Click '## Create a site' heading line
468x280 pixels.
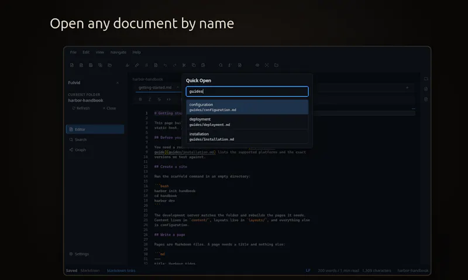[x=171, y=167]
